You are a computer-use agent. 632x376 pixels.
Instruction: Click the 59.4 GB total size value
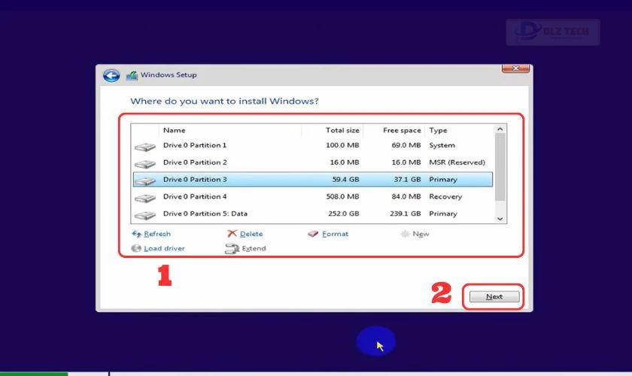click(345, 179)
